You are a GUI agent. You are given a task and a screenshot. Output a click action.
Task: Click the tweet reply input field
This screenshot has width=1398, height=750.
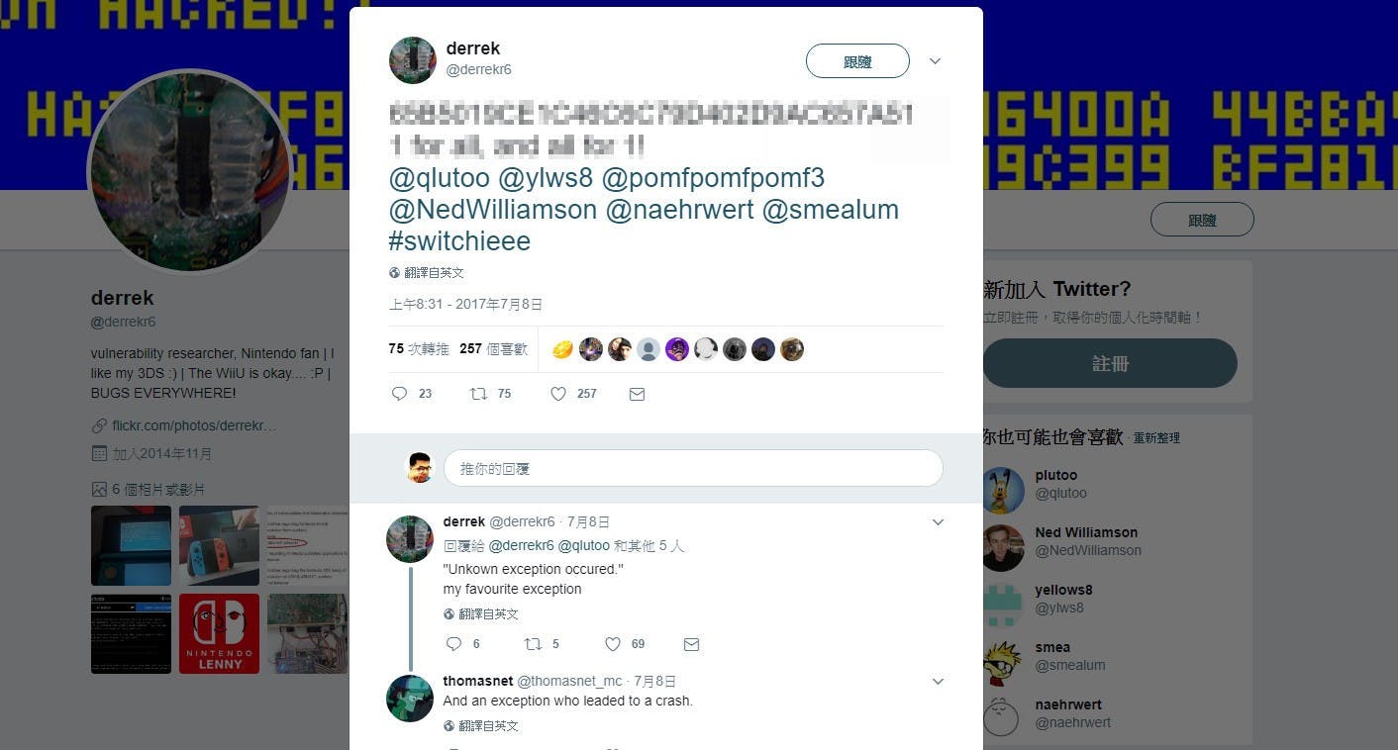(x=693, y=468)
